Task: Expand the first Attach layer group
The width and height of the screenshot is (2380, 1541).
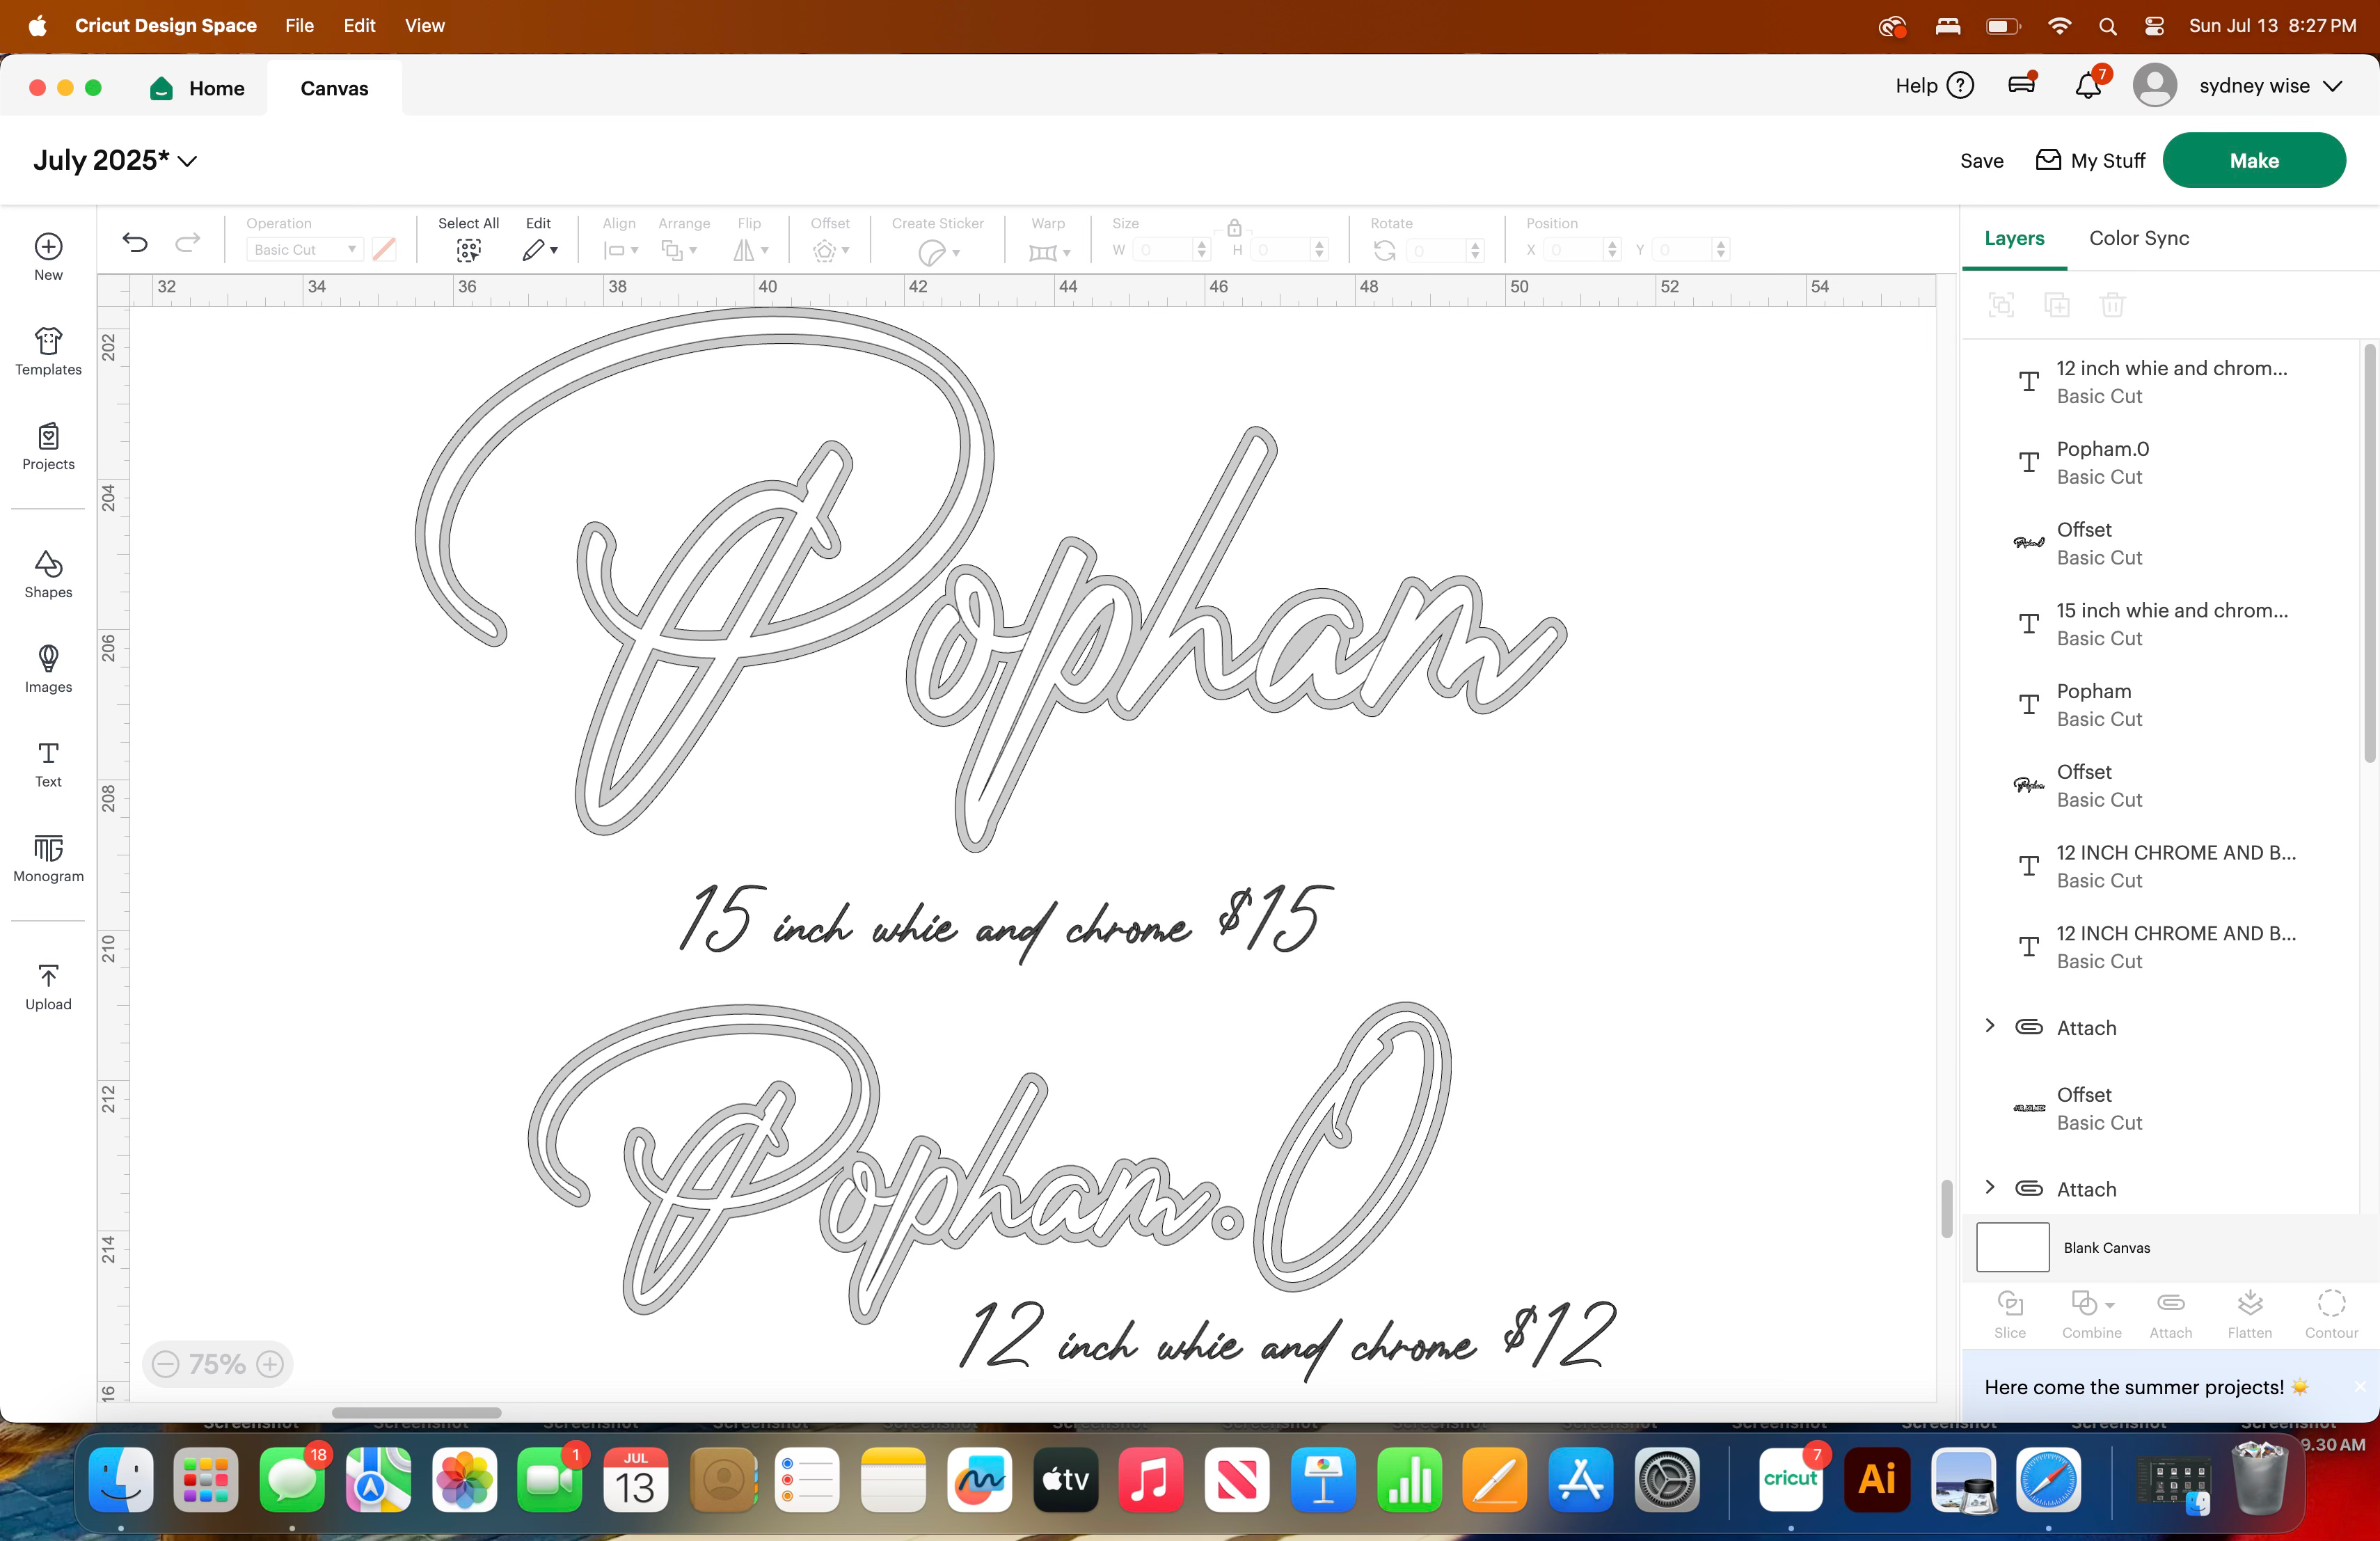Action: click(x=1989, y=1026)
